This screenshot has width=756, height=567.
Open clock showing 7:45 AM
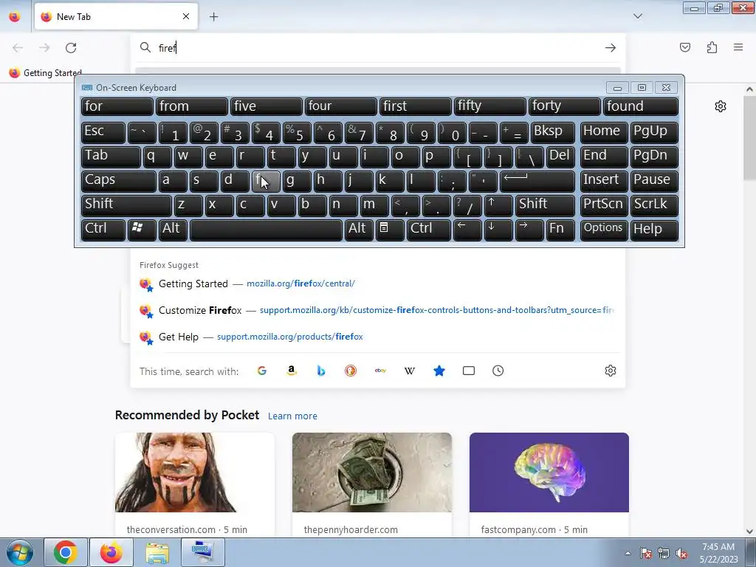point(718,553)
